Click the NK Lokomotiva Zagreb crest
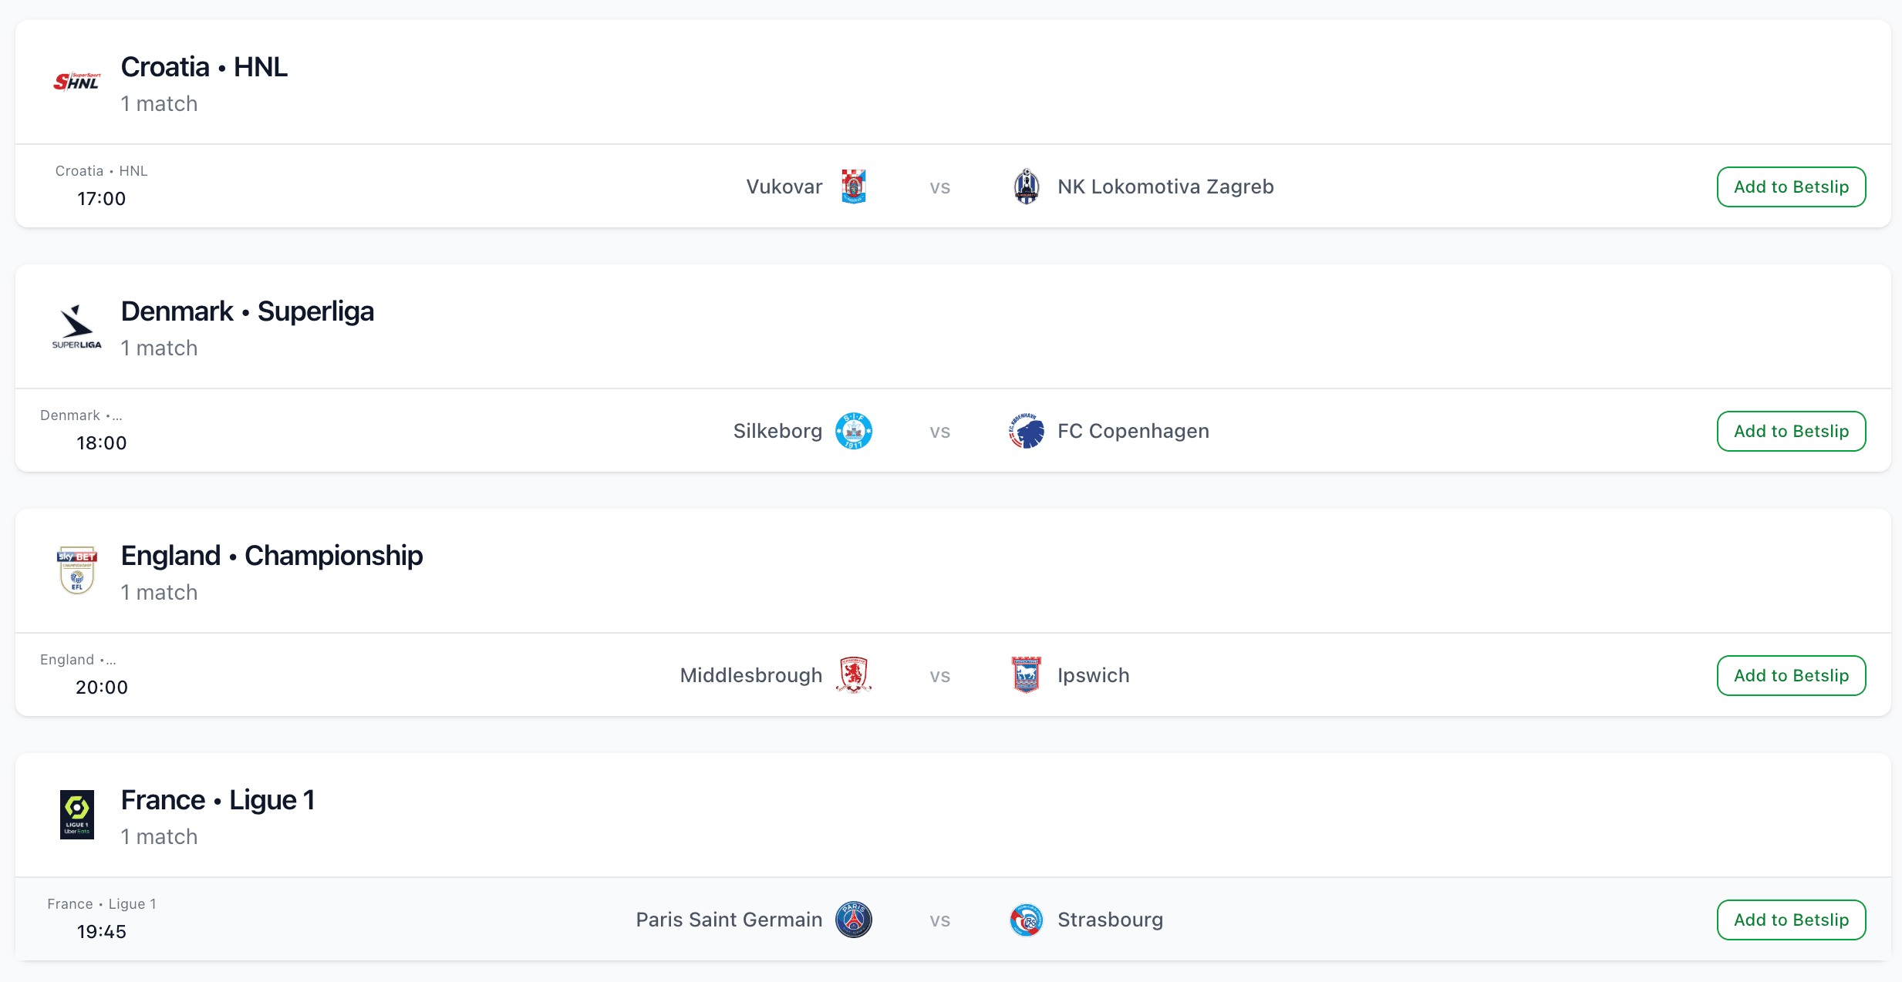This screenshot has width=1902, height=982. (1026, 187)
